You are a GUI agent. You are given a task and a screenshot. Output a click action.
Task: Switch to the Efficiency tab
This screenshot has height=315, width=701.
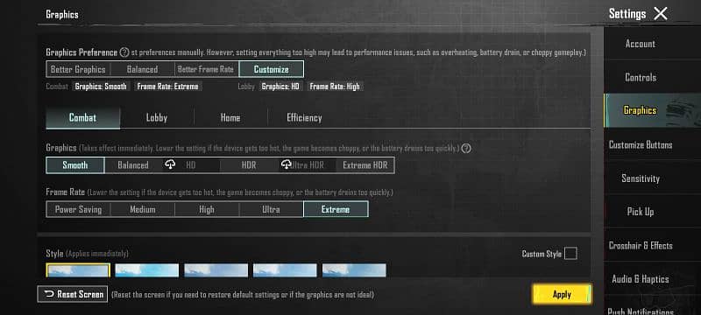304,118
